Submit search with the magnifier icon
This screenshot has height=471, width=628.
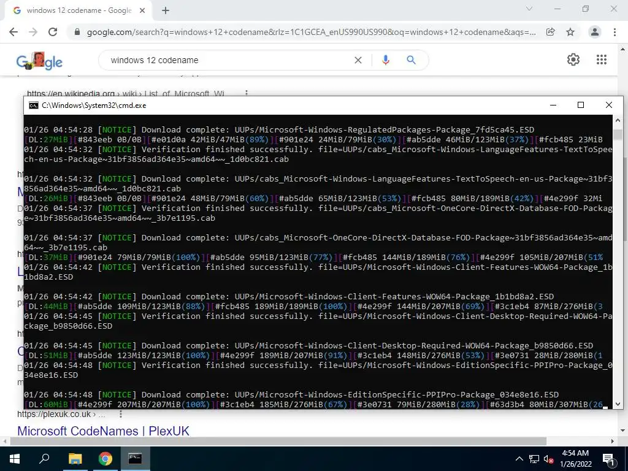click(411, 60)
